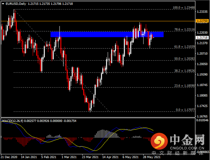Click the orange horizontal line
Image resolution: width=210 pixels, height=160 pixels.
tap(98, 21)
